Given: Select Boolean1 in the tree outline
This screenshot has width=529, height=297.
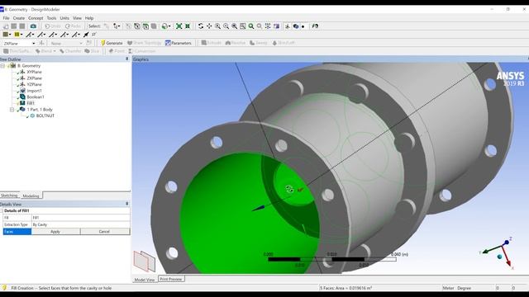Looking at the screenshot, I should coord(35,97).
